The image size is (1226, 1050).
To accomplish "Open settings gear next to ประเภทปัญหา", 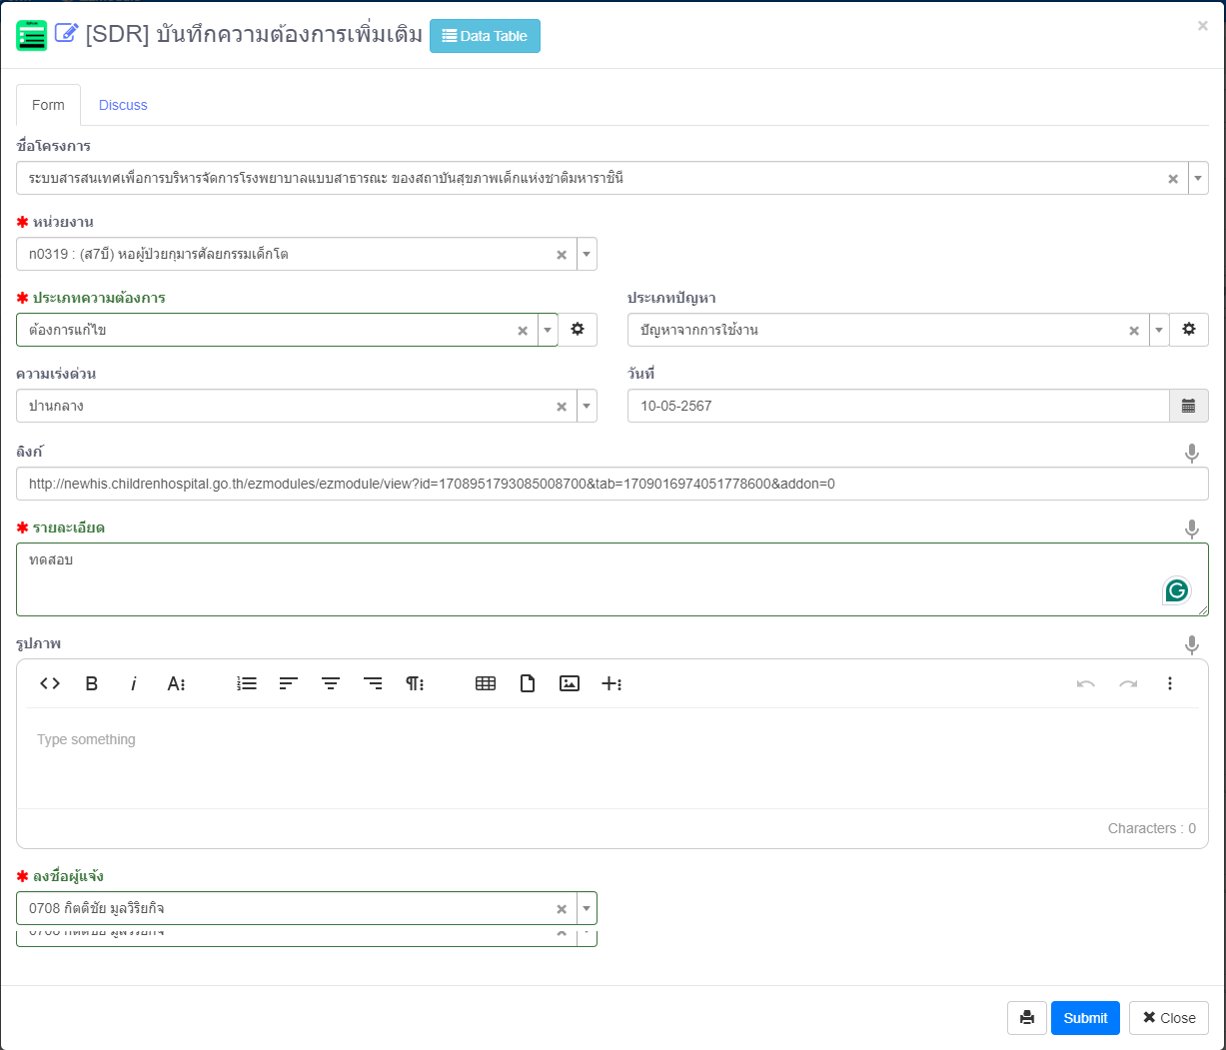I will click(1188, 330).
